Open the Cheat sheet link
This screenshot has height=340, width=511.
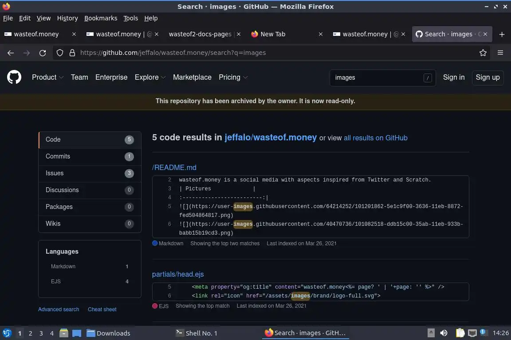(102, 309)
